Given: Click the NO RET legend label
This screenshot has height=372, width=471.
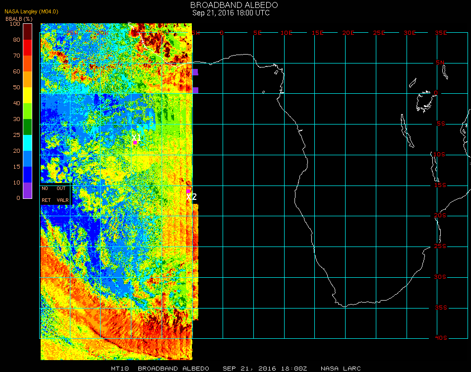Looking at the screenshot, I should pos(46,194).
